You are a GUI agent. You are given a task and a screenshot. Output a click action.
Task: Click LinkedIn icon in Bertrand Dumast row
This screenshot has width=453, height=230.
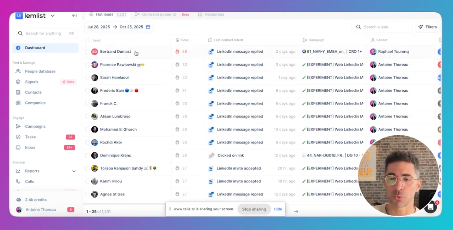[210, 52]
